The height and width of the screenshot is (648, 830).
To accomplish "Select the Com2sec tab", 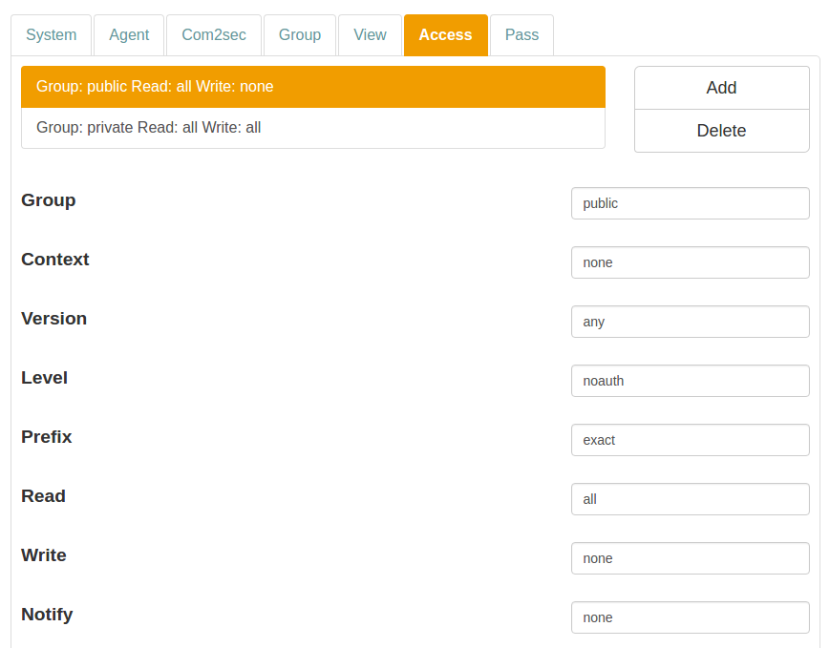I will click(214, 35).
